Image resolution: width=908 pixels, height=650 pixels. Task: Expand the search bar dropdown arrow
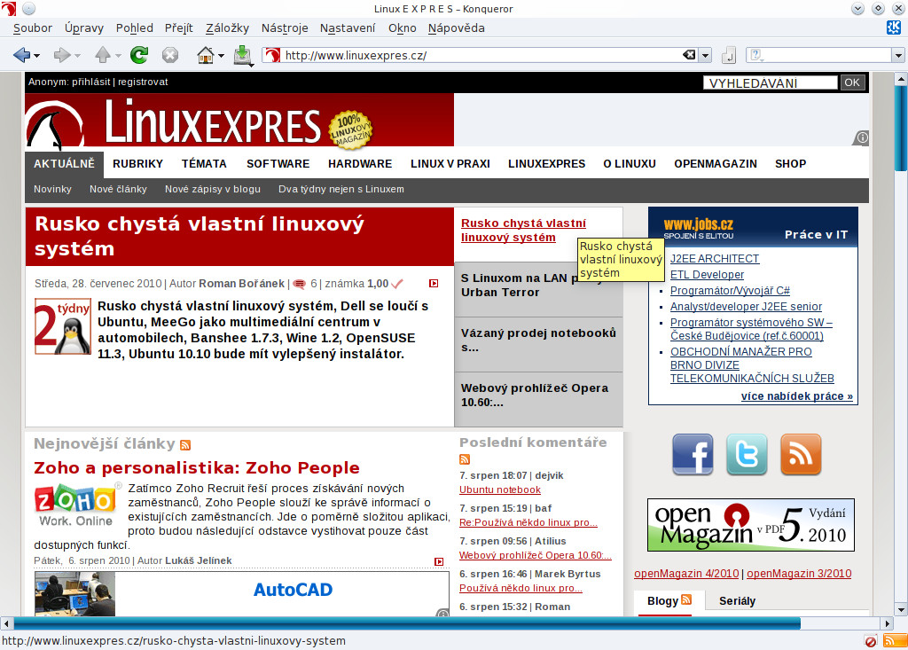coord(898,56)
